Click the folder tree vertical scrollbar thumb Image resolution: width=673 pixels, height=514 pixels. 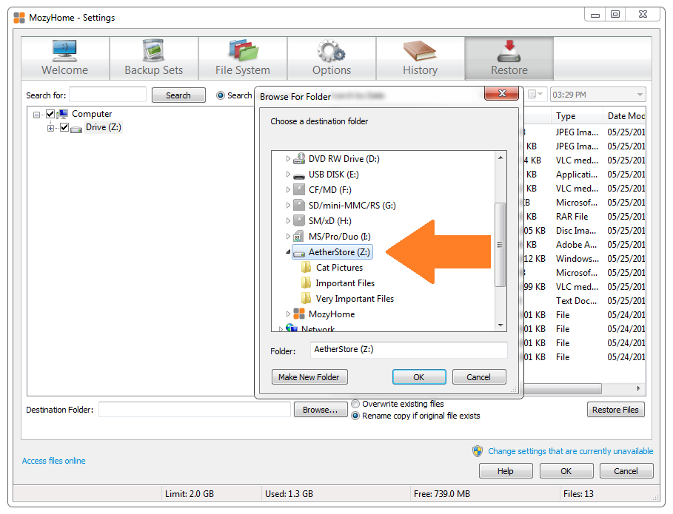[x=500, y=244]
